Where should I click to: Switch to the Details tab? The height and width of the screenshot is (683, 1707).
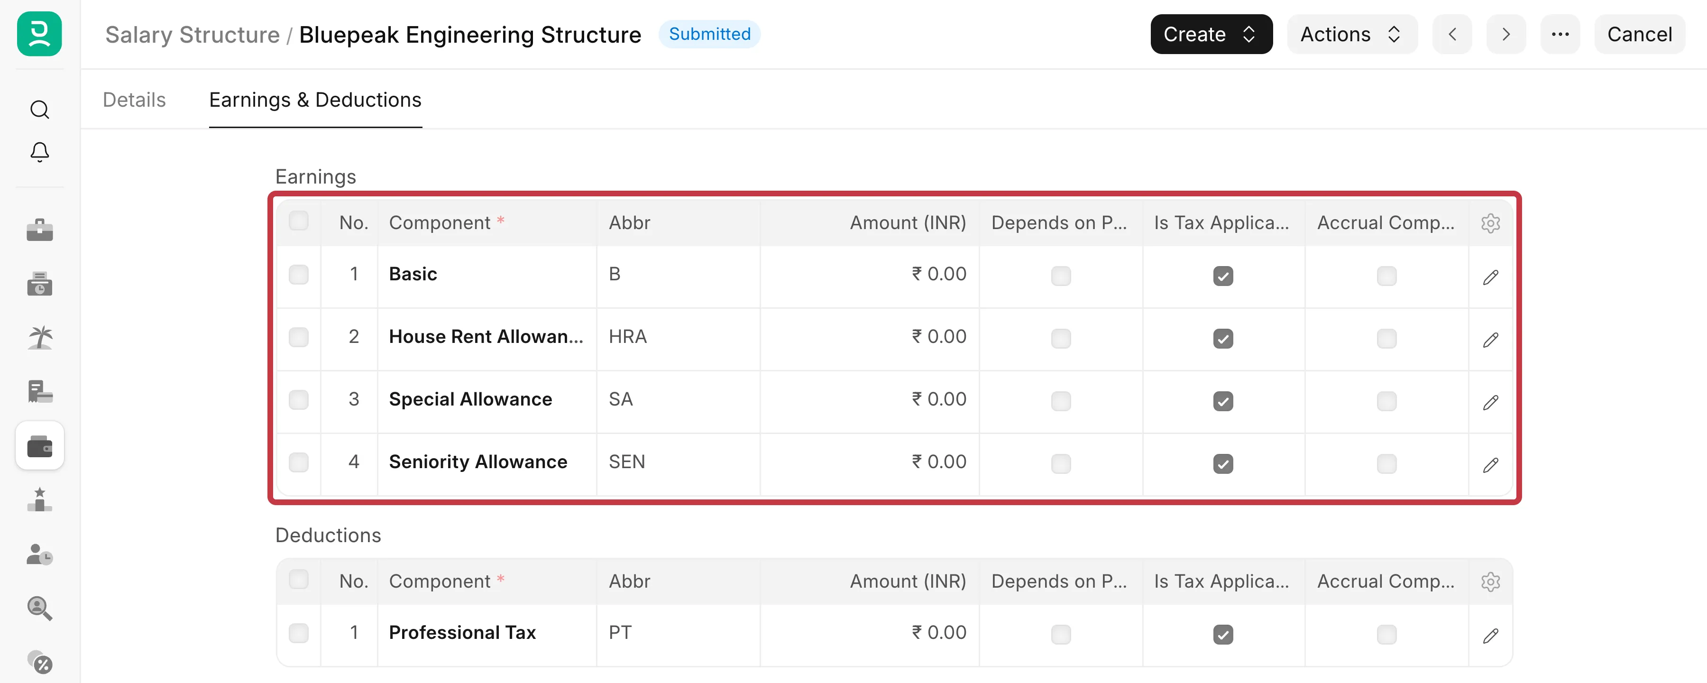pyautogui.click(x=135, y=100)
